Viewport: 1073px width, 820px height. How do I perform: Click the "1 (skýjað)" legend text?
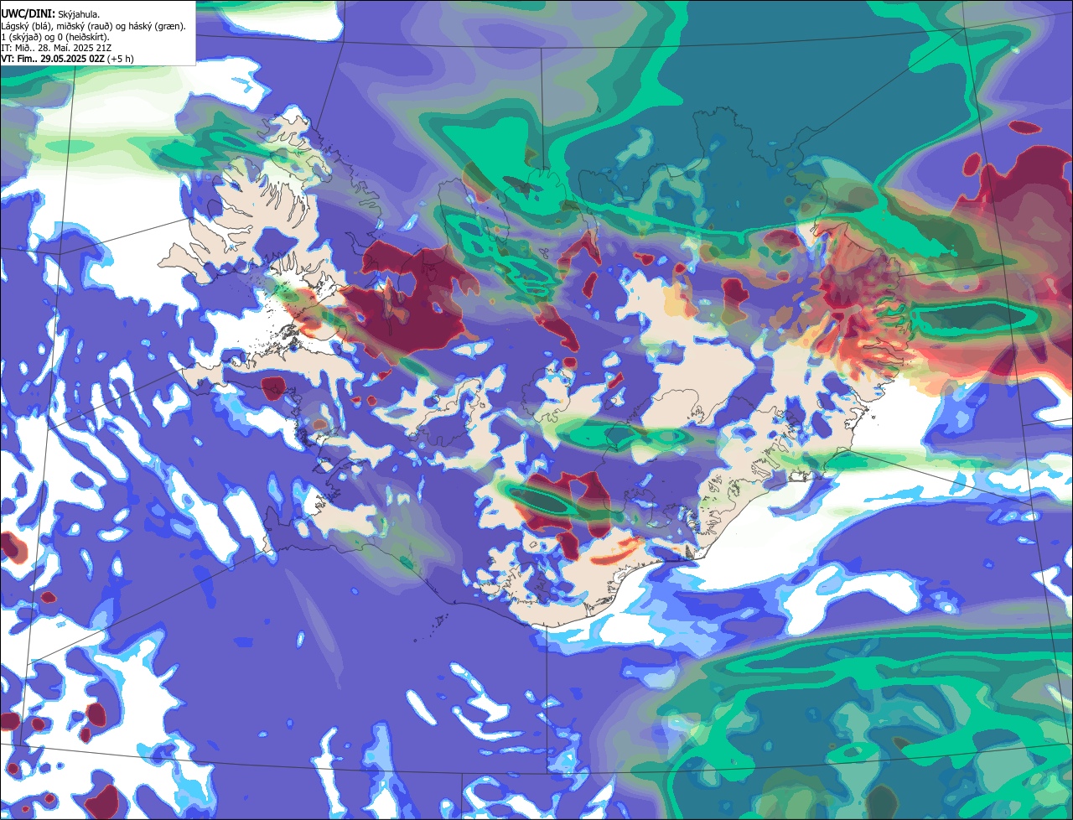point(20,37)
